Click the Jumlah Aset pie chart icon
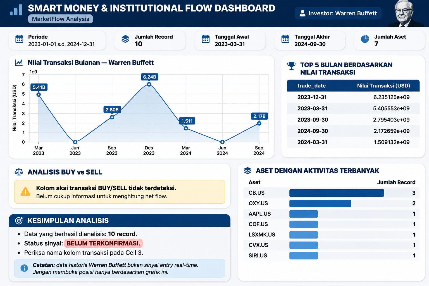The image size is (429, 286). point(365,39)
